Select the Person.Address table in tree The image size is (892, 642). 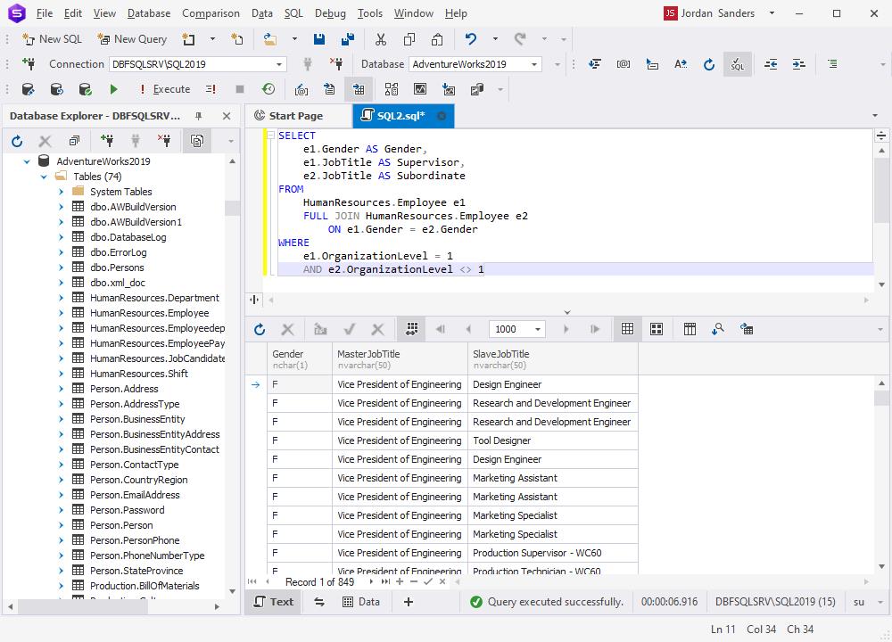[124, 389]
